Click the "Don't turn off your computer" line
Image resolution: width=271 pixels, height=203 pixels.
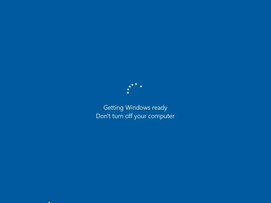click(x=135, y=116)
